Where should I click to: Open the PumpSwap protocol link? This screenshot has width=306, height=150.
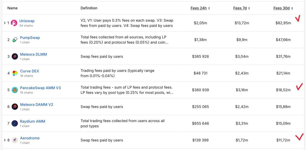pos(30,37)
